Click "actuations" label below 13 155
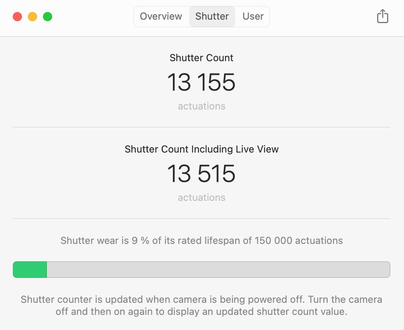 [201, 106]
